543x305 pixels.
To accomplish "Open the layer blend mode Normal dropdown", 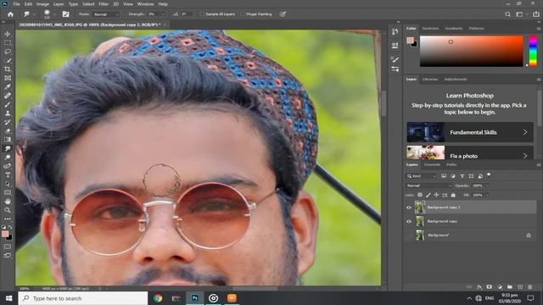I will [429, 186].
